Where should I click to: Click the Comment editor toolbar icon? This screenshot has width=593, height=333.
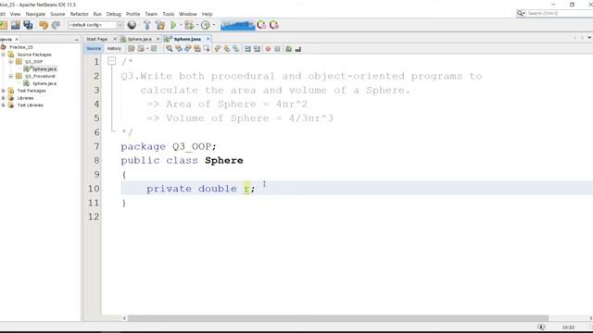click(x=288, y=49)
